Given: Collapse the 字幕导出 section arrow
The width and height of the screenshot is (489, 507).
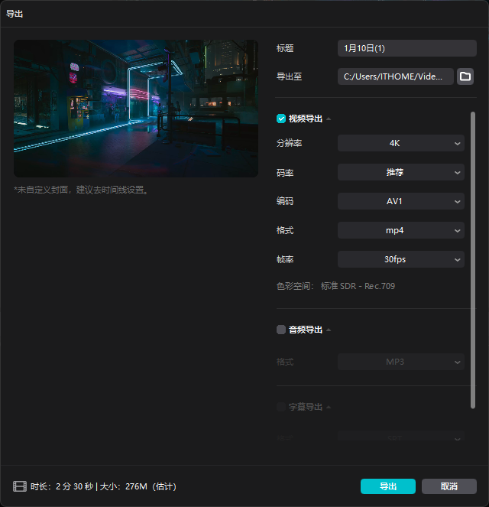Looking at the screenshot, I should click(x=329, y=408).
